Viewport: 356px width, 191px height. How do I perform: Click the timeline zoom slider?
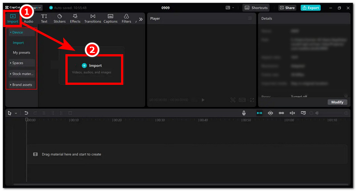click(332, 113)
